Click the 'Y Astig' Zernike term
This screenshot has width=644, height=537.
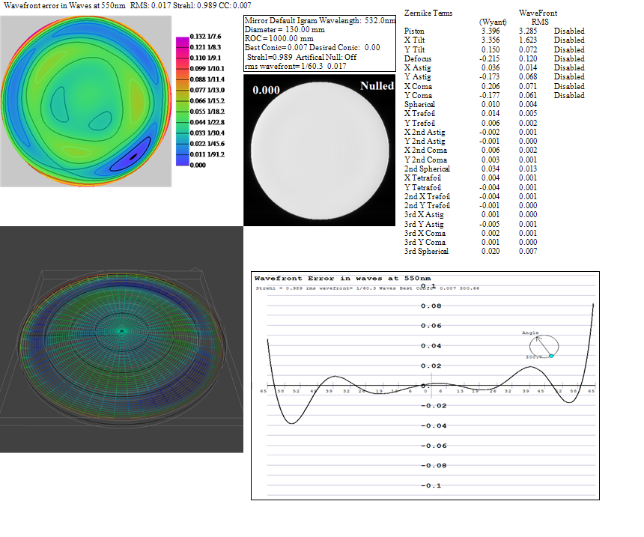(418, 77)
